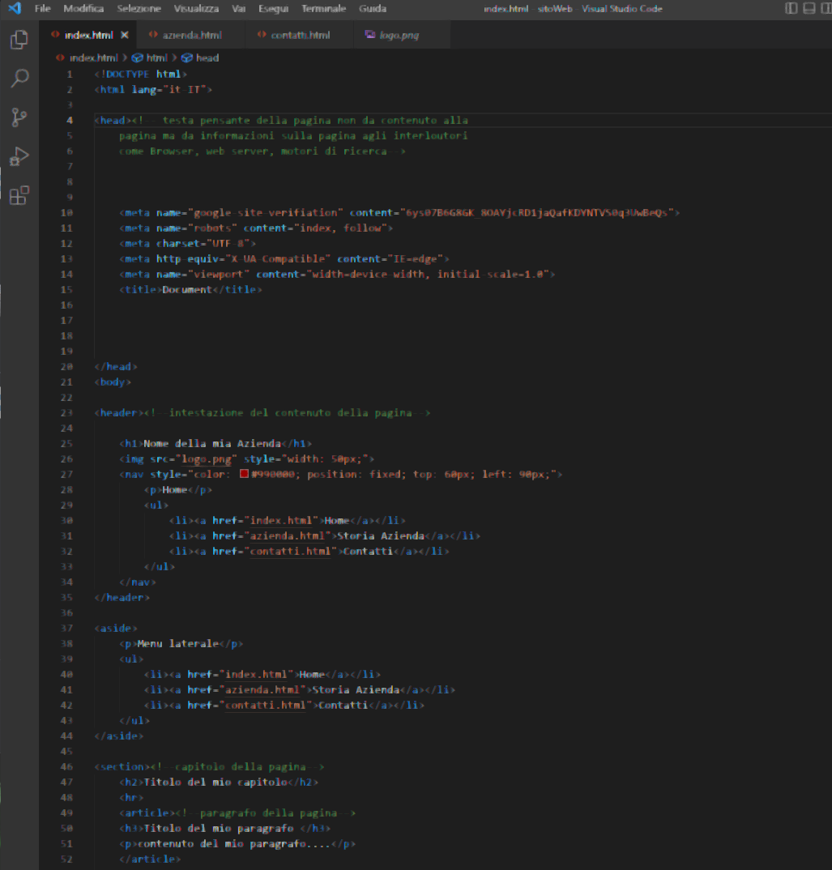
Task: Click the contenuto del mio paragrafo line
Action: click(237, 844)
